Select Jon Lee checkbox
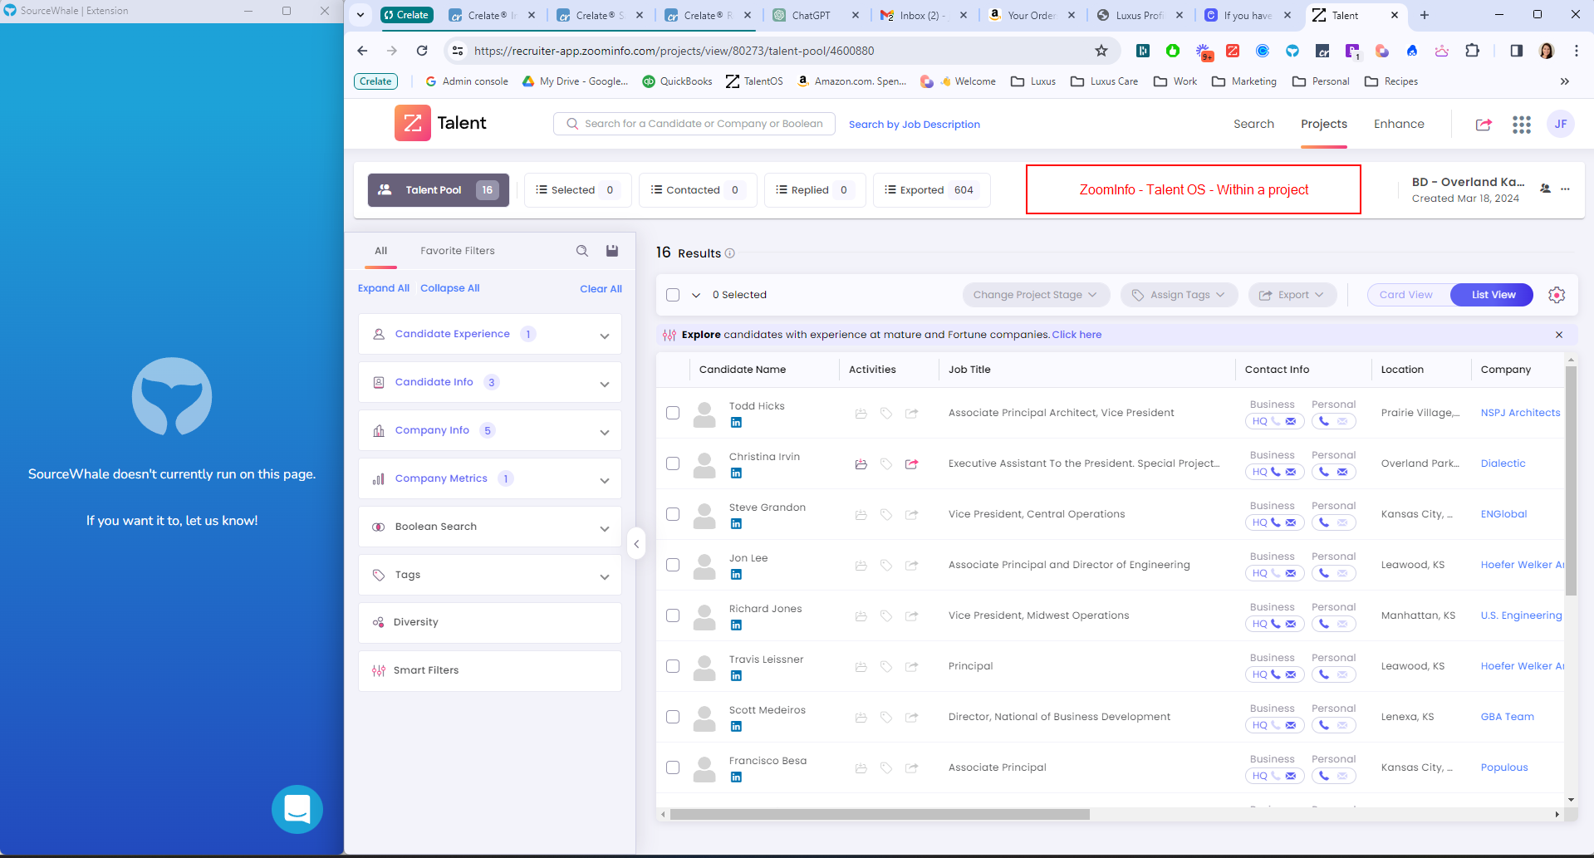The height and width of the screenshot is (858, 1594). coord(673,565)
